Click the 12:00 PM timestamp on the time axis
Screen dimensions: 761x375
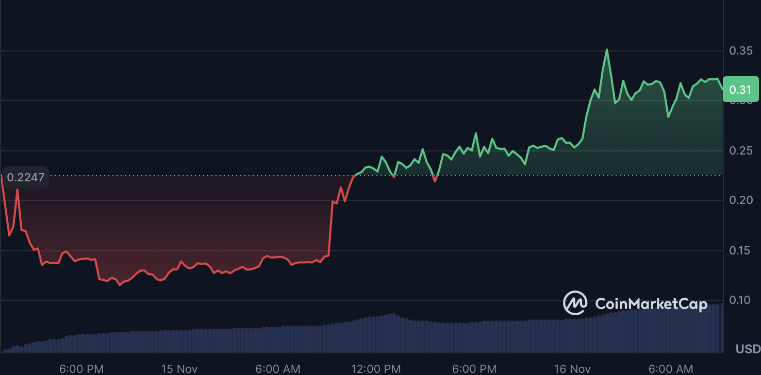(x=376, y=369)
